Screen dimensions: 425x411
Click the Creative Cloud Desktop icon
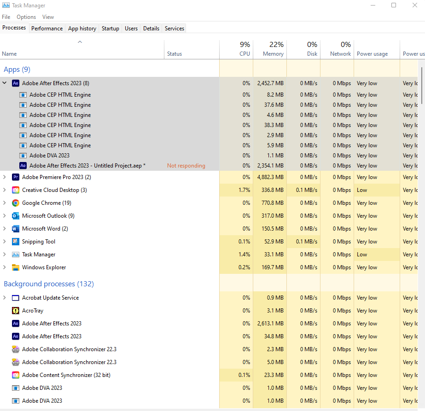click(15, 190)
